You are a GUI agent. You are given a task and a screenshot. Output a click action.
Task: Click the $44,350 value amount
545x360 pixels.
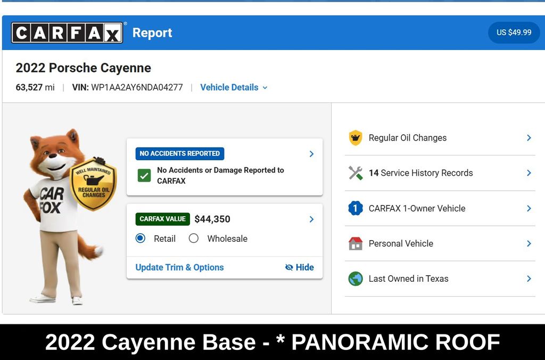[212, 219]
